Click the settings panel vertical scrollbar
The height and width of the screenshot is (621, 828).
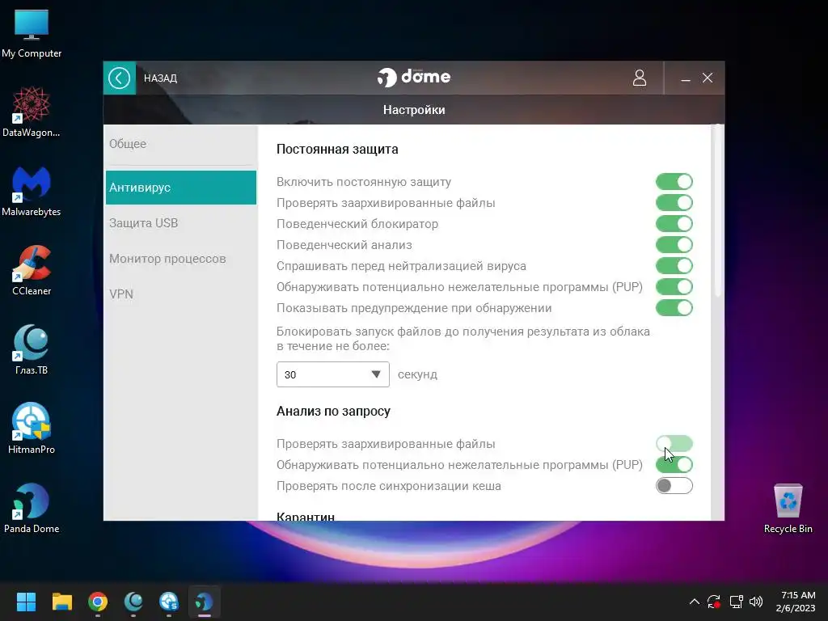(x=717, y=211)
